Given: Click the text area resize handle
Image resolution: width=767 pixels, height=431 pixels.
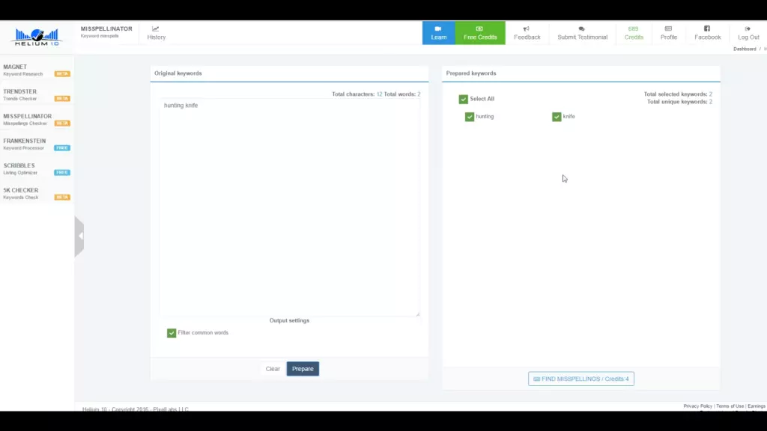Looking at the screenshot, I should 417,314.
